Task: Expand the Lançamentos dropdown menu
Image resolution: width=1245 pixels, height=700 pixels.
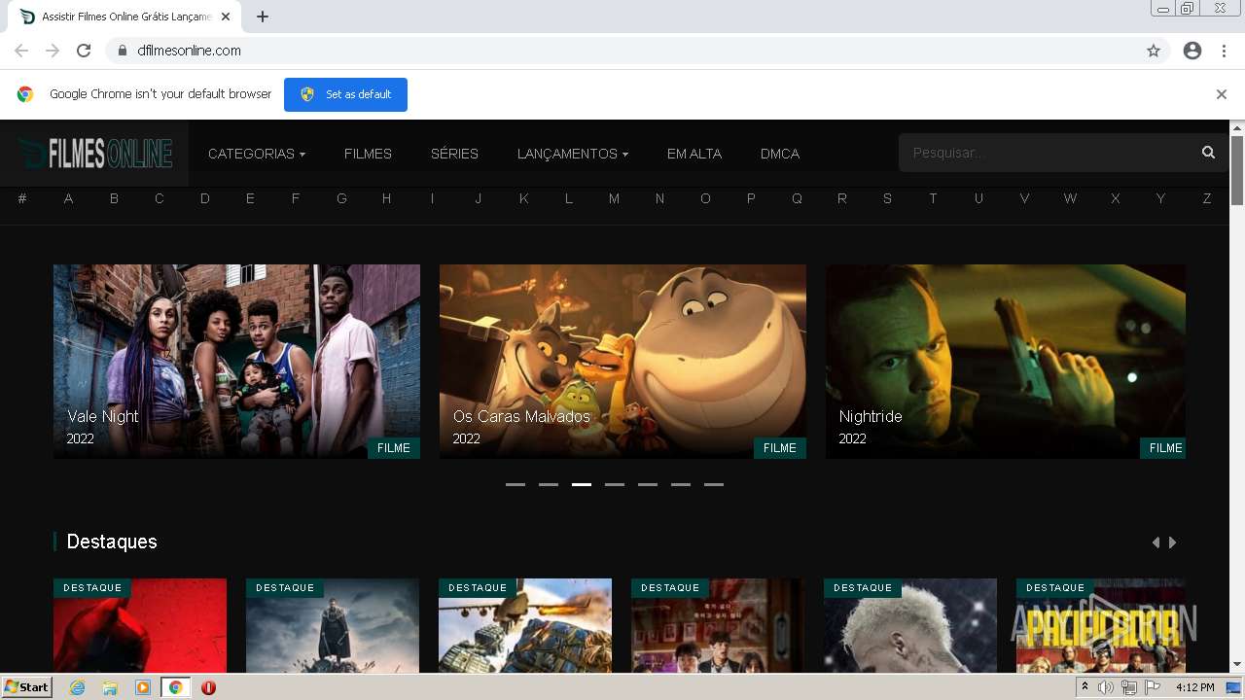Action: [x=573, y=154]
